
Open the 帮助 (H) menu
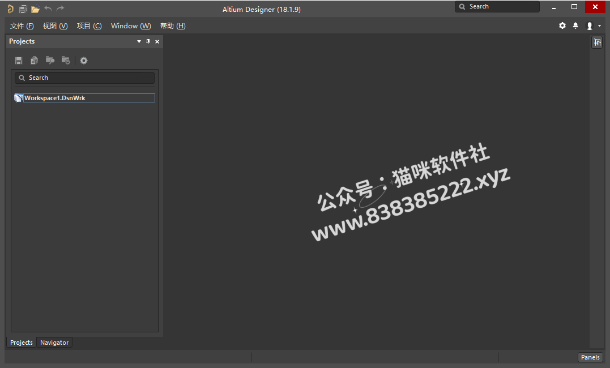pos(173,26)
